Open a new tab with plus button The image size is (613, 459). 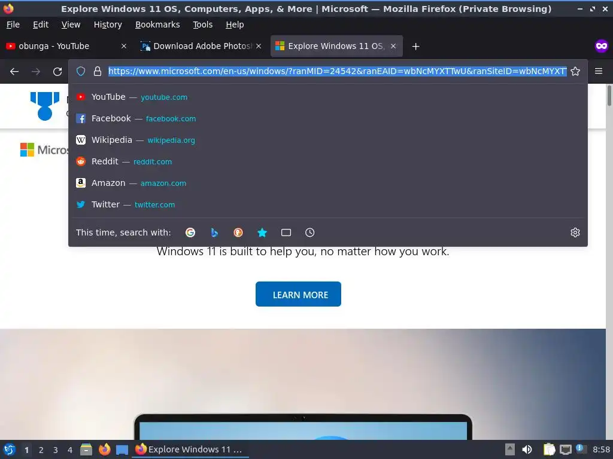[415, 47]
